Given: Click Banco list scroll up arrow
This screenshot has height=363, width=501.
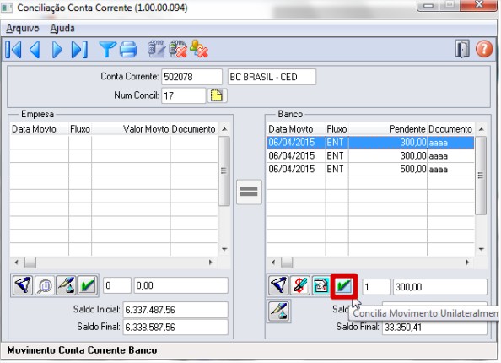Looking at the screenshot, I should 481,129.
